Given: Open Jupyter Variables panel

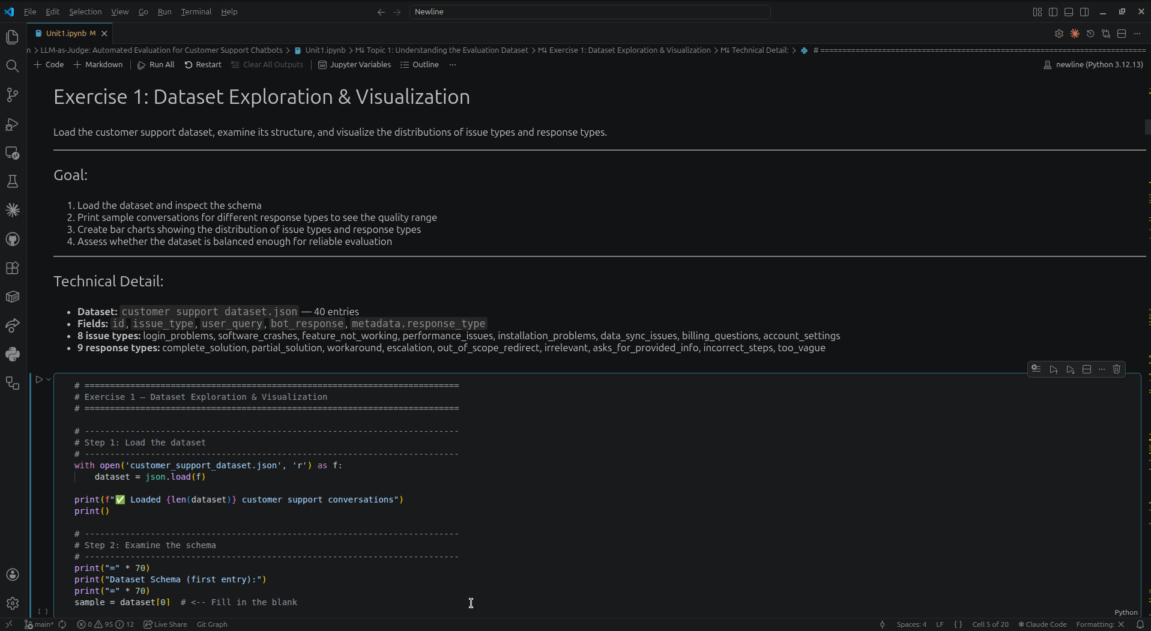Looking at the screenshot, I should (354, 65).
